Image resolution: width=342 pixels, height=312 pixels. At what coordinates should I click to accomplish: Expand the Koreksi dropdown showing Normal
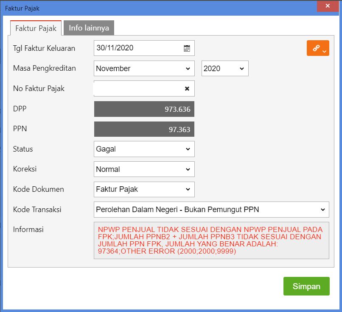[144, 169]
